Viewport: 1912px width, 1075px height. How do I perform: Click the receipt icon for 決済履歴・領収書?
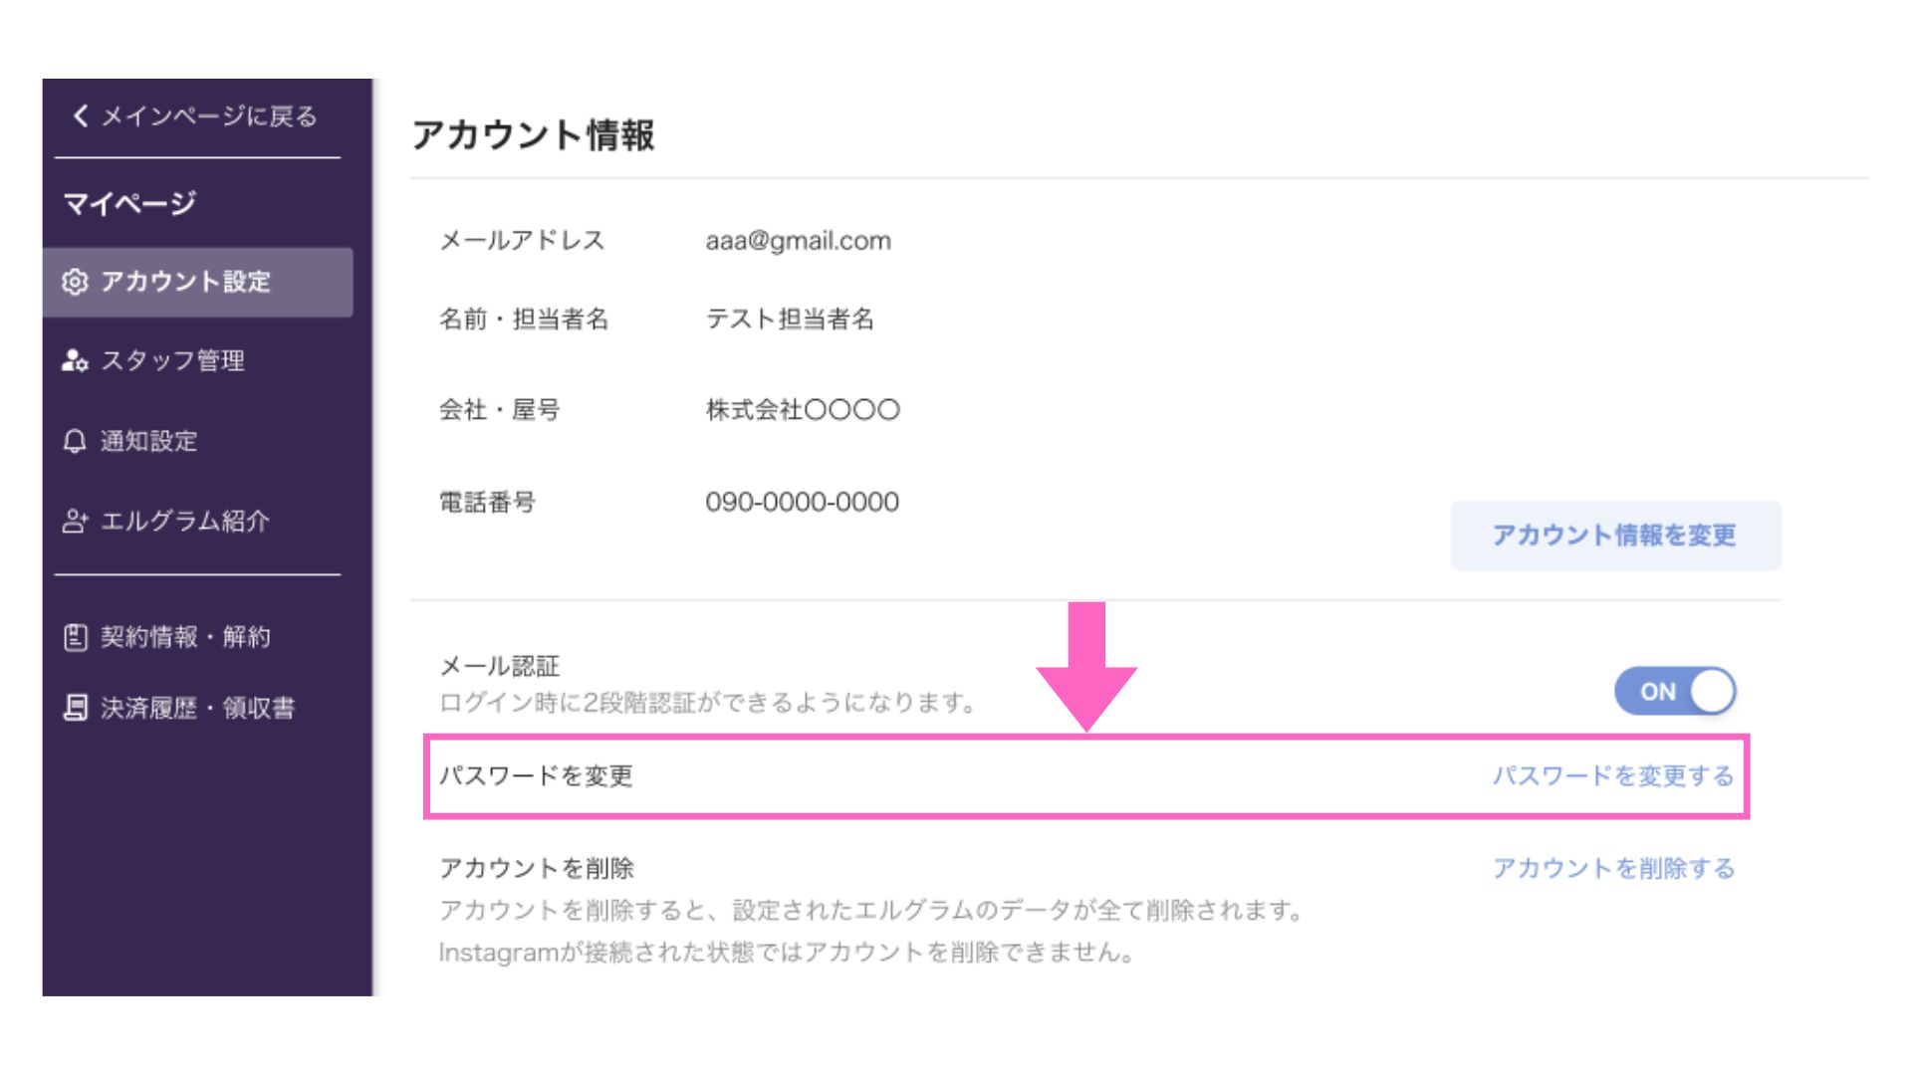pos(75,708)
